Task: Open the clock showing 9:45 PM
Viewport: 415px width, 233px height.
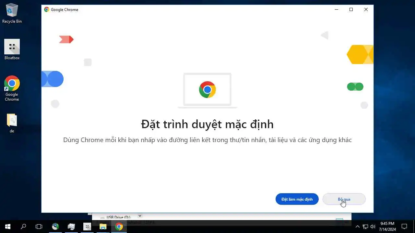Action: (x=387, y=227)
